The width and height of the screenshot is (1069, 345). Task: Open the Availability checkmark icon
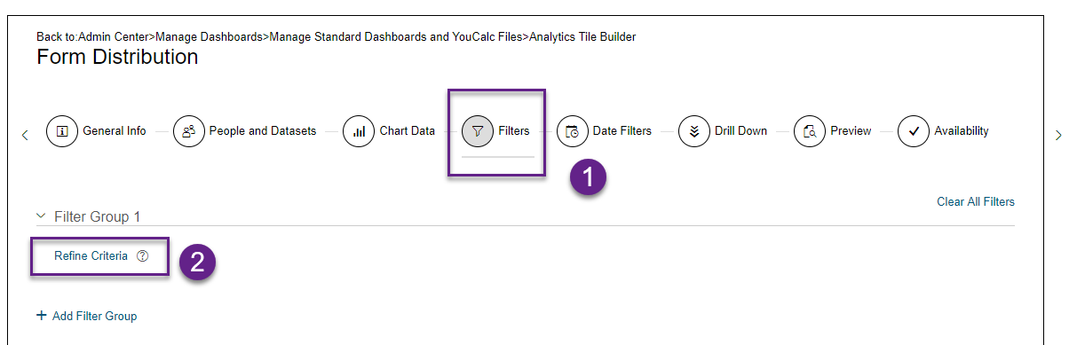[x=914, y=130]
